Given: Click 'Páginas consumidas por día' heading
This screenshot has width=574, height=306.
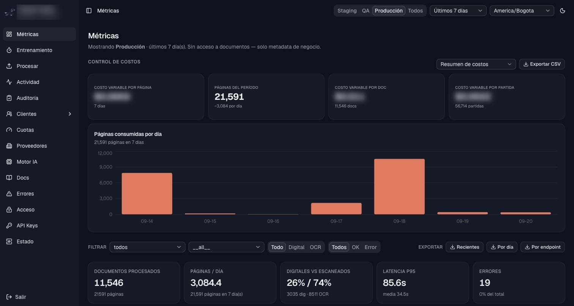Looking at the screenshot, I should pyautogui.click(x=128, y=134).
